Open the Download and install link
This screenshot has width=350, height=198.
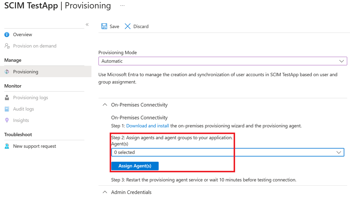[x=147, y=126]
